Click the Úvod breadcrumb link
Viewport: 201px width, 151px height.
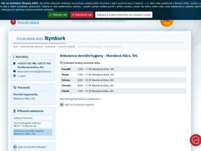pos(15,47)
